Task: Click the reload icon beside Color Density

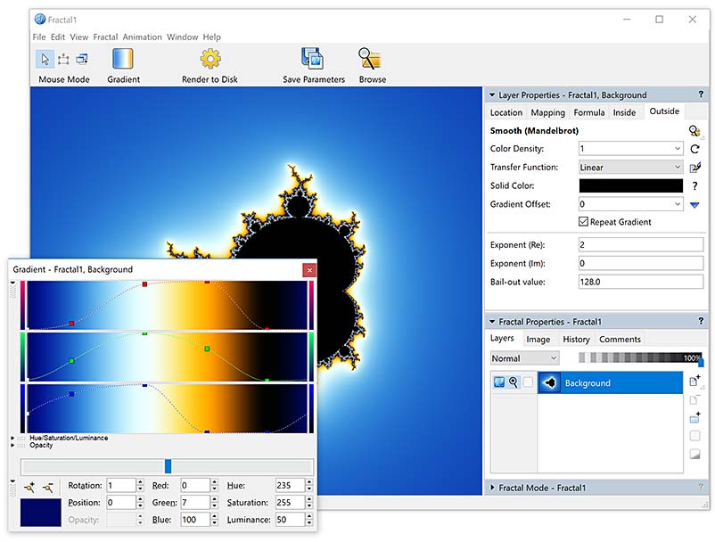Action: (694, 149)
